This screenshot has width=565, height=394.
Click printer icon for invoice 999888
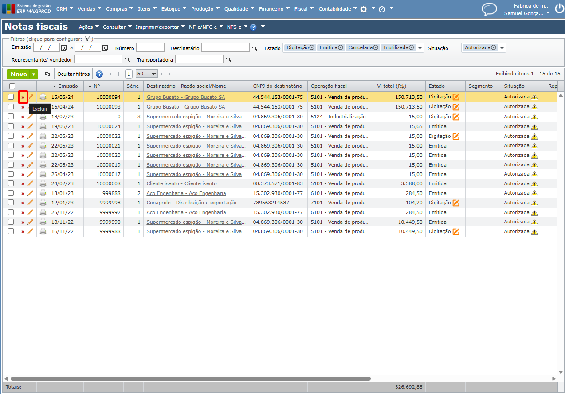coord(43,193)
